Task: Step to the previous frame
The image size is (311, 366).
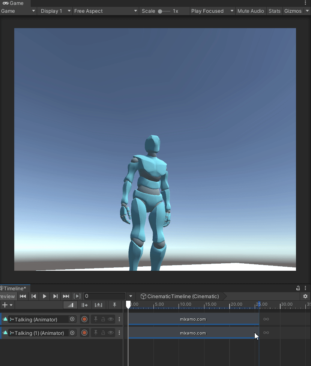Action: (34, 296)
